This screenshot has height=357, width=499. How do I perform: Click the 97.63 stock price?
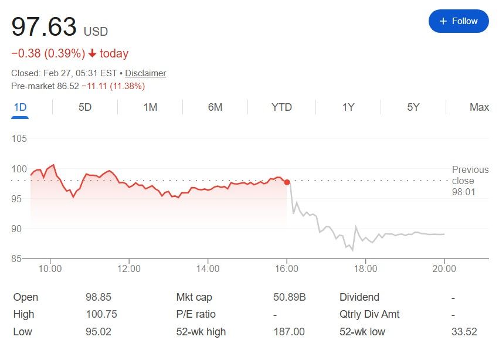44,27
